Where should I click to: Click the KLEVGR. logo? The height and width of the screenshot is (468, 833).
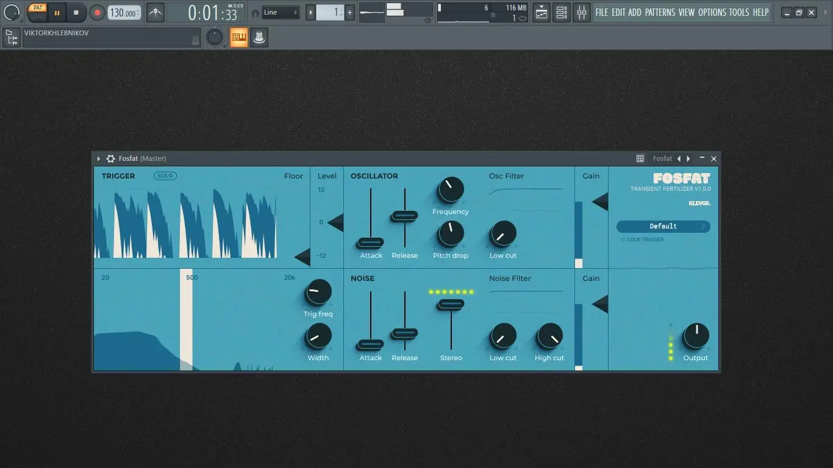pyautogui.click(x=699, y=203)
